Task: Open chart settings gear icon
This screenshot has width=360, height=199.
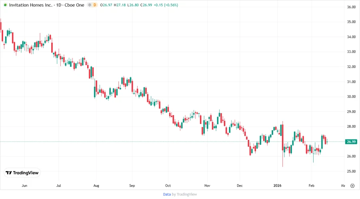Action: pyautogui.click(x=352, y=186)
